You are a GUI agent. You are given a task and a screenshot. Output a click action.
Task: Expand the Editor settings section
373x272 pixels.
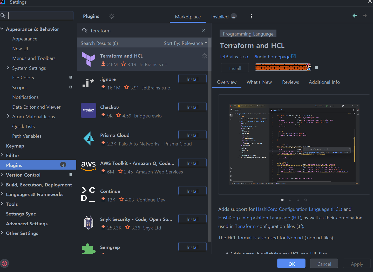point(2,155)
